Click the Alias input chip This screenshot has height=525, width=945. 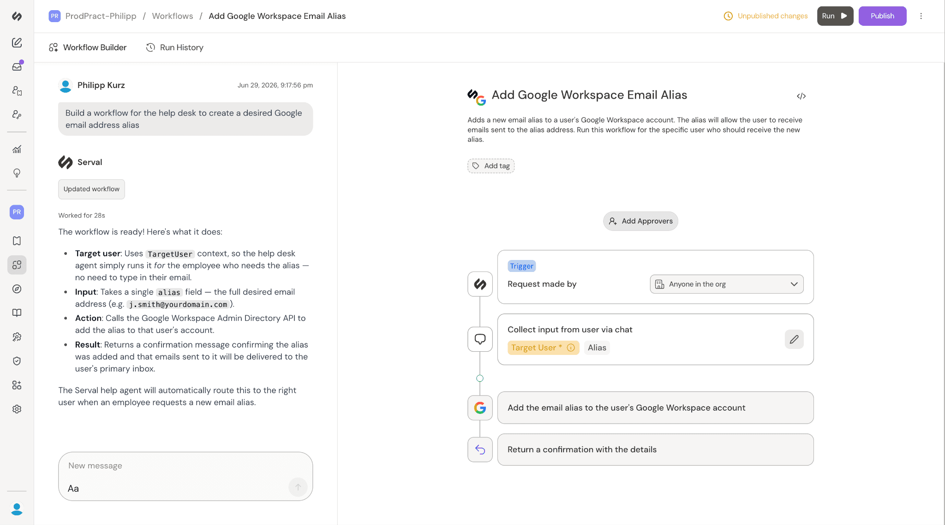point(597,348)
